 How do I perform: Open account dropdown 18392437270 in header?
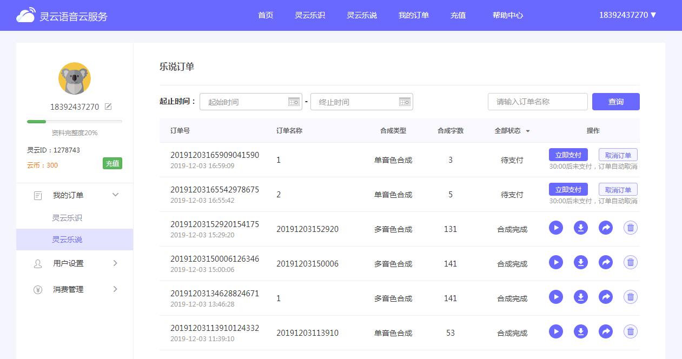(x=627, y=15)
